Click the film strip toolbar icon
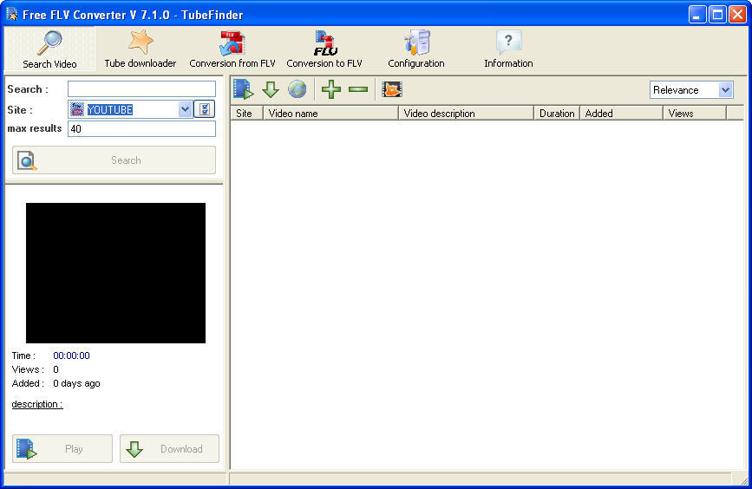 click(392, 89)
